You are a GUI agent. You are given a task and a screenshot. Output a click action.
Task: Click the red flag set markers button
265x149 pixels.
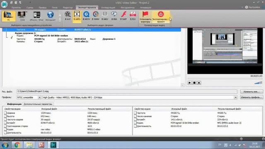point(145,17)
